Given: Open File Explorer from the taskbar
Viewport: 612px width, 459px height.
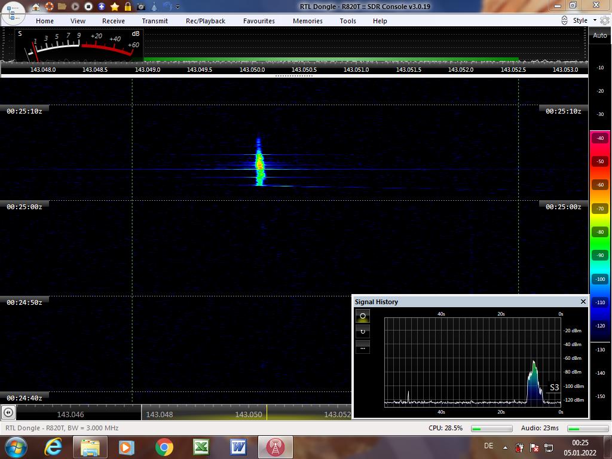Looking at the screenshot, I should pyautogui.click(x=90, y=447).
